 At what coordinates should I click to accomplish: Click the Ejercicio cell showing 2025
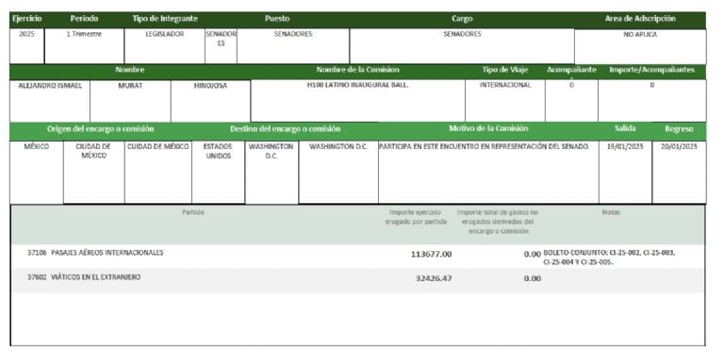click(26, 46)
